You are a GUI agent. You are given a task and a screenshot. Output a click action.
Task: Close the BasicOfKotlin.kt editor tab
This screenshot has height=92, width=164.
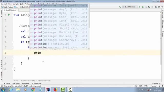point(17,10)
